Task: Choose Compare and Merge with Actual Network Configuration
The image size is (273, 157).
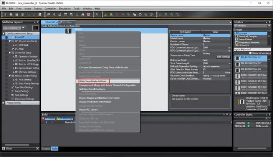Action: pyautogui.click(x=108, y=85)
